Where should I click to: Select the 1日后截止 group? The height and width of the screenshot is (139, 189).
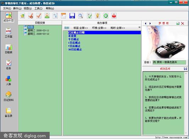74,43
